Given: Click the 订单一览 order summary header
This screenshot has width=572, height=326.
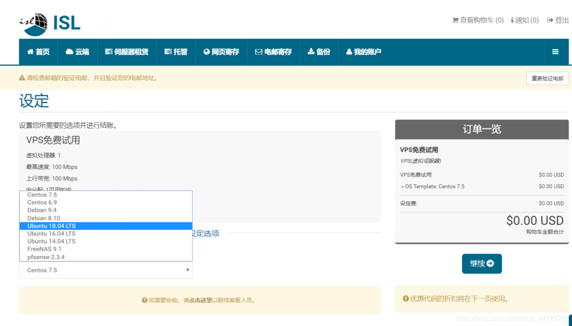Looking at the screenshot, I should pos(482,129).
